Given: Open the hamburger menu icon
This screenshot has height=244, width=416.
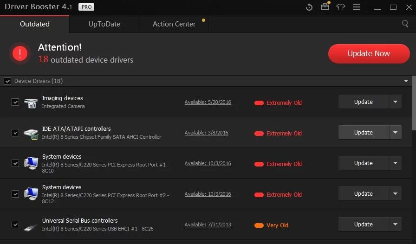Looking at the screenshot, I should pos(357,7).
